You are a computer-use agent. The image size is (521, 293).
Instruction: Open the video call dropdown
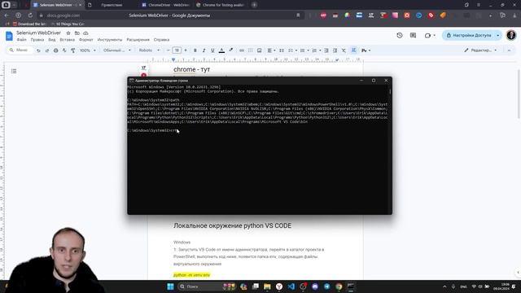pyautogui.click(x=430, y=35)
